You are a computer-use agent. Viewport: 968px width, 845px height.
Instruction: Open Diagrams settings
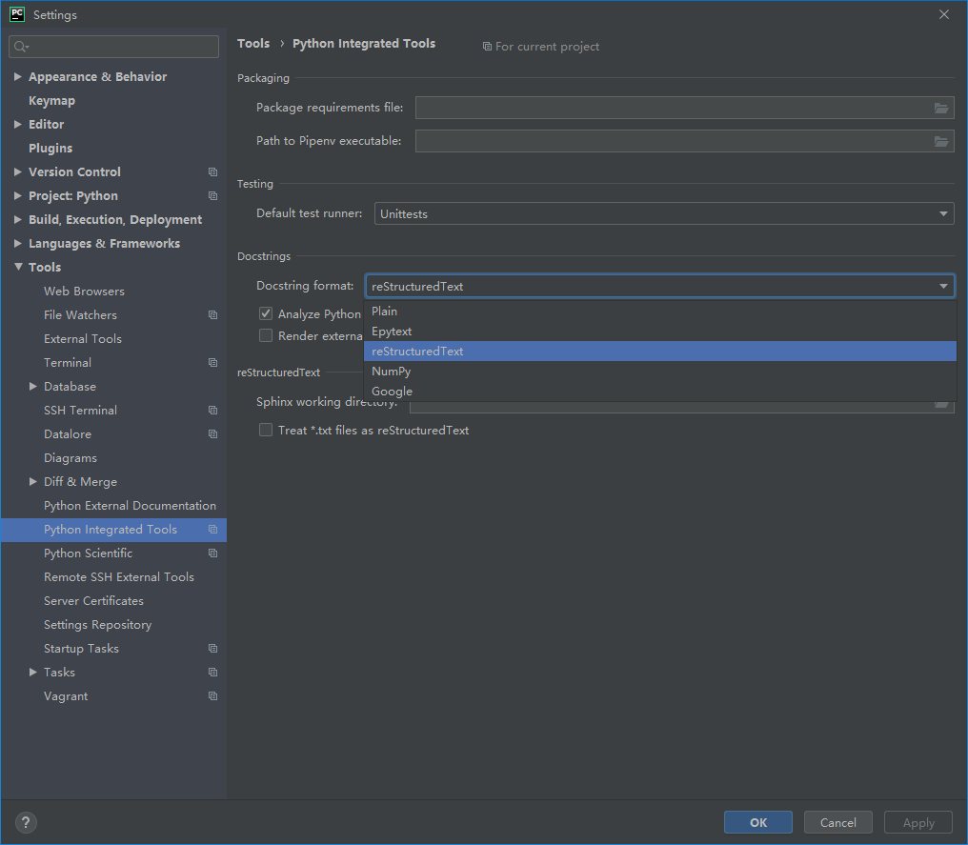tap(71, 458)
